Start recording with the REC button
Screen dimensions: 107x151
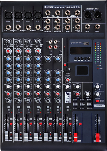click(x=89, y=58)
